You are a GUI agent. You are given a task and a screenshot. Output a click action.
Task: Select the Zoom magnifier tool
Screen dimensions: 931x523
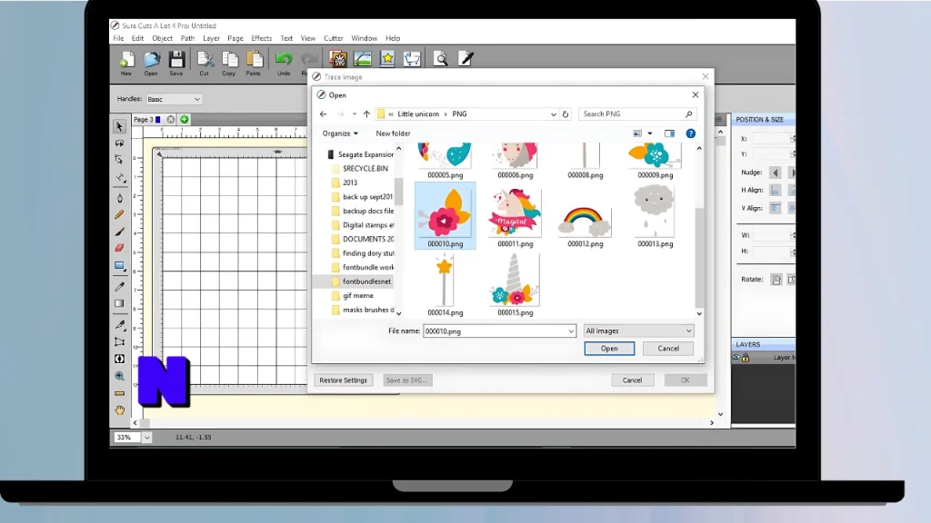[119, 376]
